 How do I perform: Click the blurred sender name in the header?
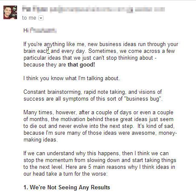pyautogui.click(x=35, y=9)
